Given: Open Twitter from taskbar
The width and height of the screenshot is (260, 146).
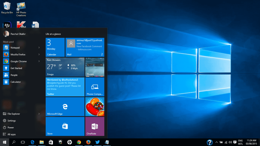Looking at the screenshot, I should 97,142.
